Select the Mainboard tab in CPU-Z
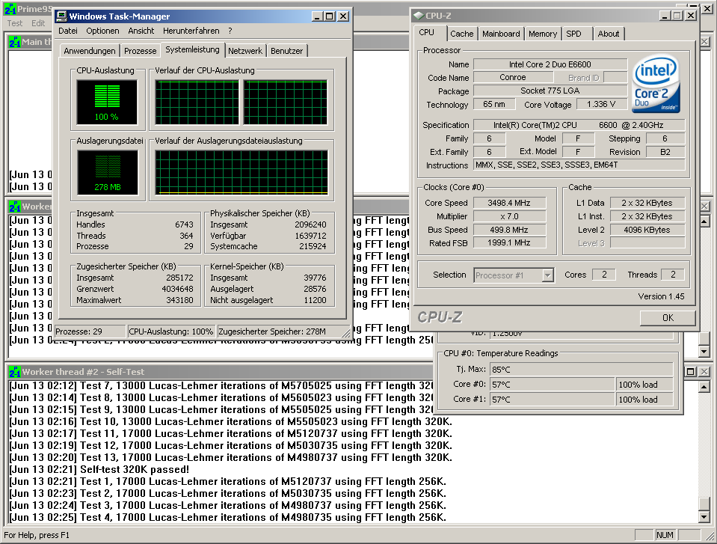 pyautogui.click(x=501, y=34)
